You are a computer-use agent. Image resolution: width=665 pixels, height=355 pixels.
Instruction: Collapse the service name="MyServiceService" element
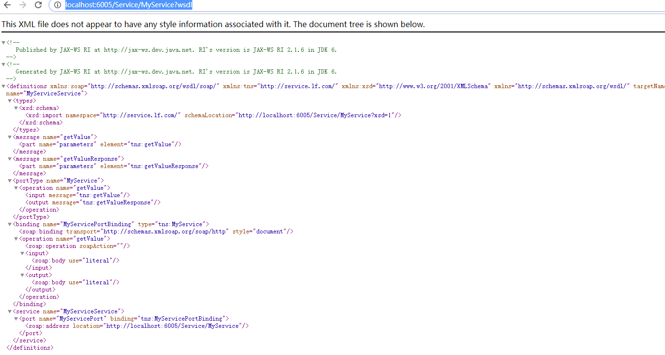coord(10,311)
